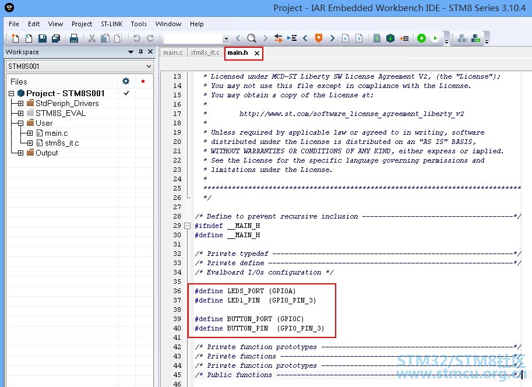Click the Make project hexagon icon
The height and width of the screenshot is (387, 532).
coord(390,38)
